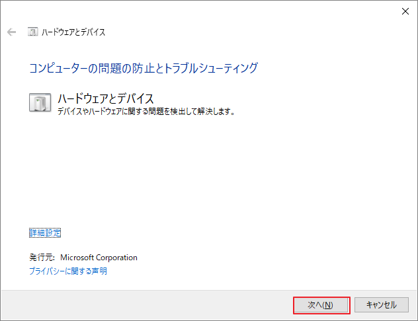Open プライバシーに関する声明 link
418x321 pixels.
(68, 271)
